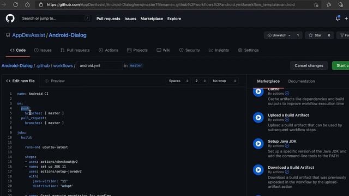Image resolution: width=349 pixels, height=196 pixels.
Task: Open the repository Settings tab
Action: click(x=249, y=50)
